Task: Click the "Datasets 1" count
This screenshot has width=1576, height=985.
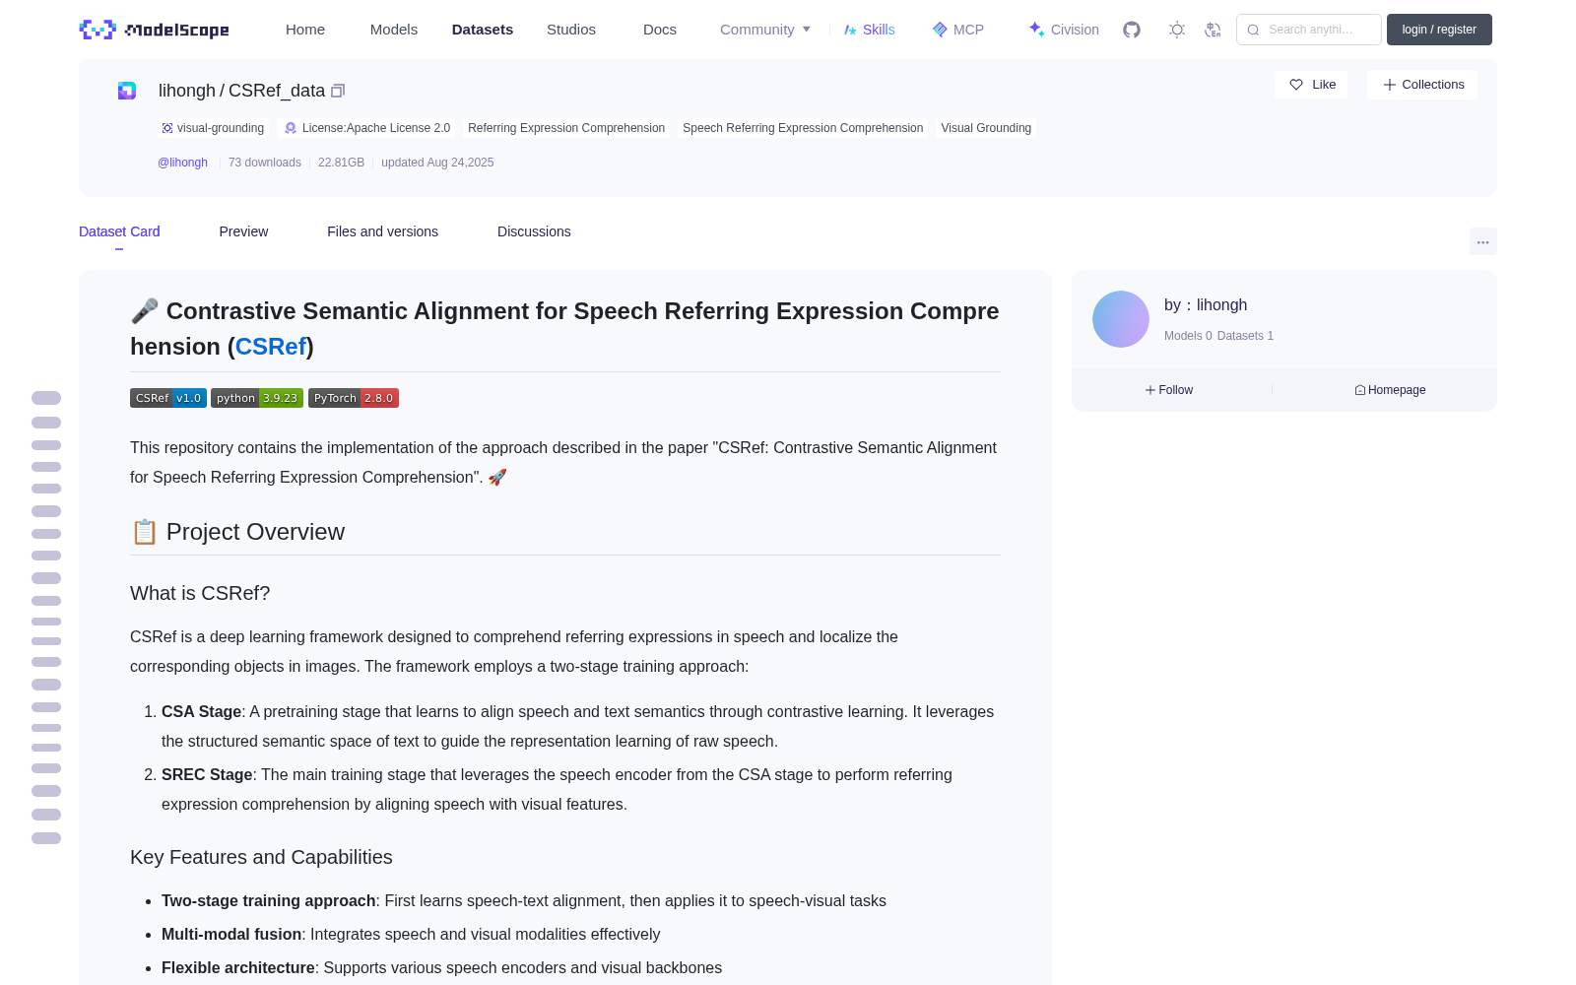Action: click(x=1245, y=336)
